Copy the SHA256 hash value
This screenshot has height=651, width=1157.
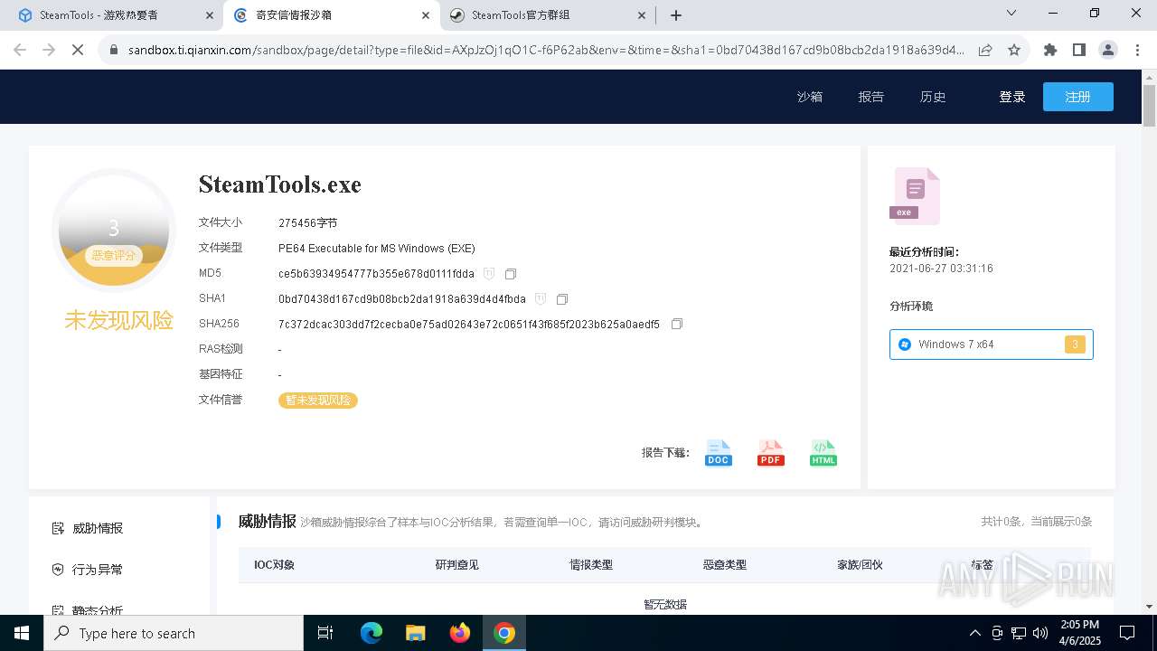point(677,325)
